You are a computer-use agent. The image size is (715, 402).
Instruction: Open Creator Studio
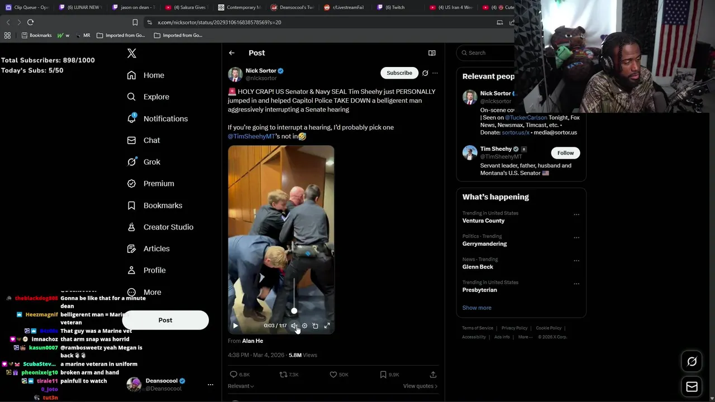(x=160, y=227)
